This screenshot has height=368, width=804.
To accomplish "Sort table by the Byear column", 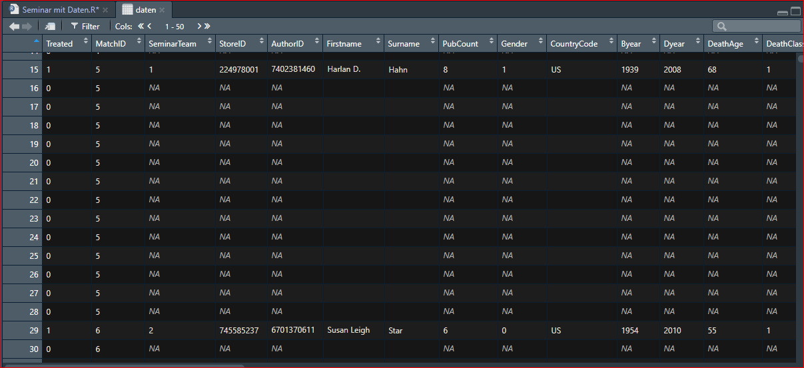I will 631,44.
